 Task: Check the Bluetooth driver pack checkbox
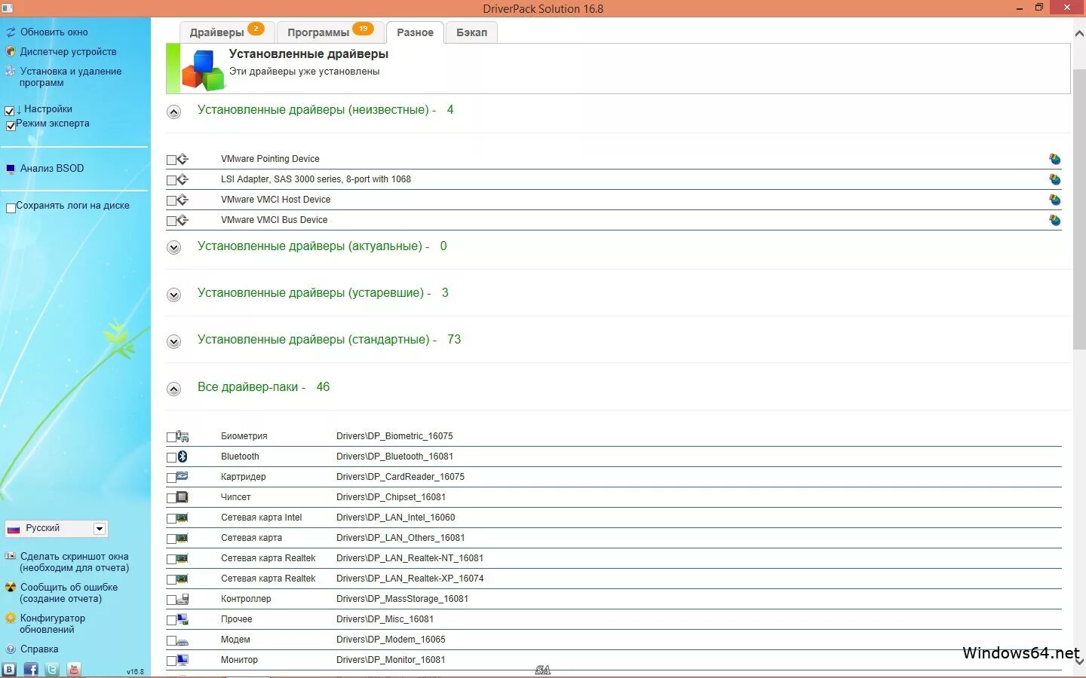coord(171,457)
